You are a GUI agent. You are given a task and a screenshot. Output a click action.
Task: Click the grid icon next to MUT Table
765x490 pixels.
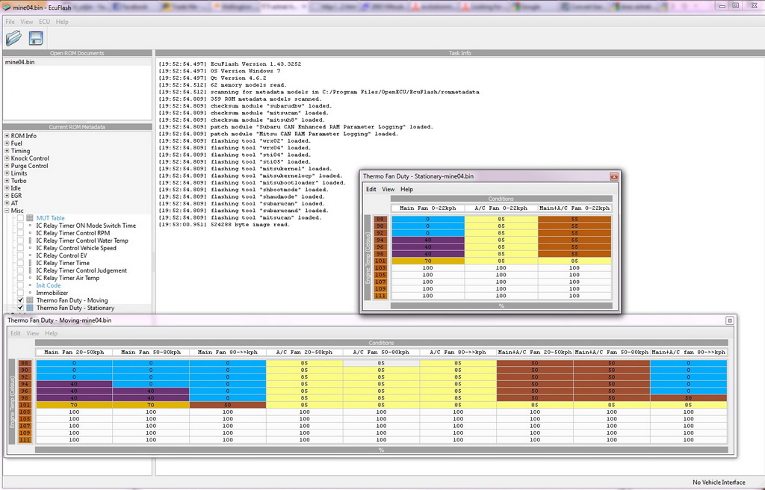[30, 218]
